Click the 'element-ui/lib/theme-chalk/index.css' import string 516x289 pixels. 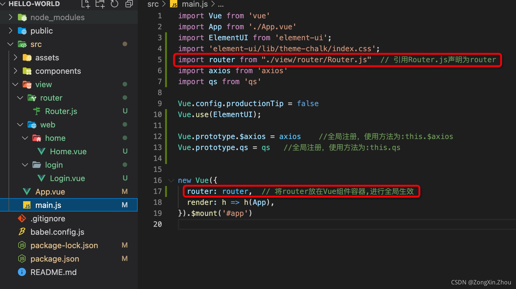click(292, 49)
